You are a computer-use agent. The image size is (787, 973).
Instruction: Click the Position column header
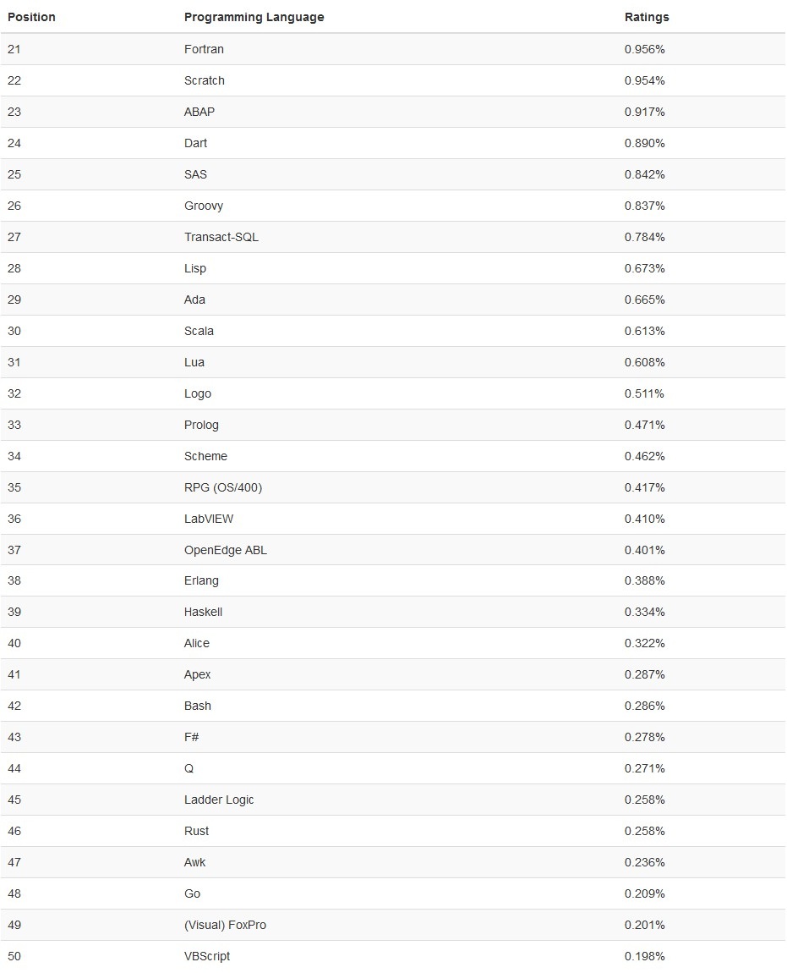[x=31, y=17]
